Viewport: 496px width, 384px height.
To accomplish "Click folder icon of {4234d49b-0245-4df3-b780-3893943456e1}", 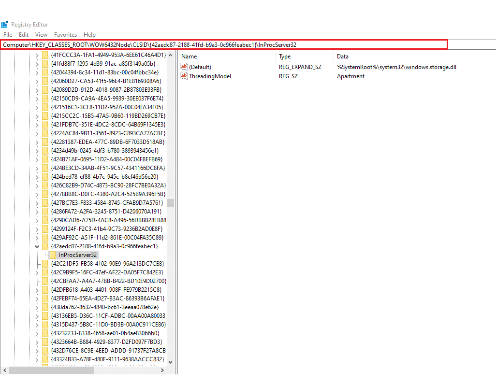I will (45, 150).
